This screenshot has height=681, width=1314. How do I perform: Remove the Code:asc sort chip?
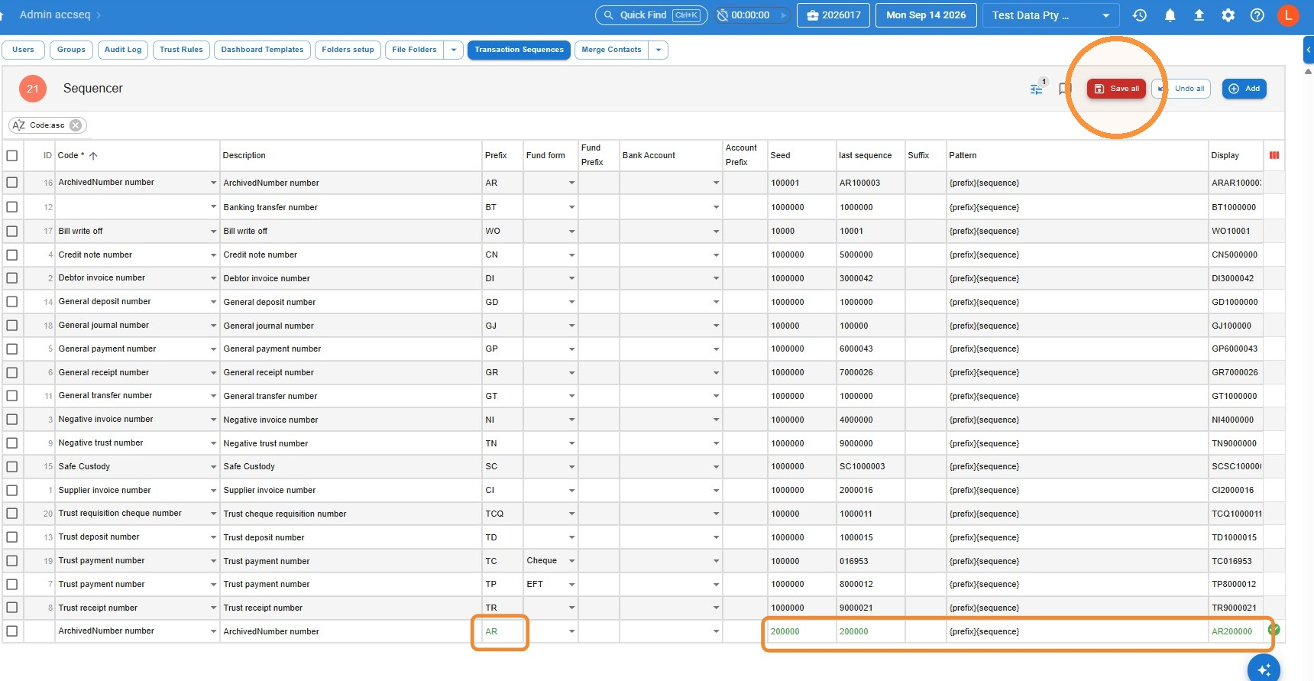point(76,125)
